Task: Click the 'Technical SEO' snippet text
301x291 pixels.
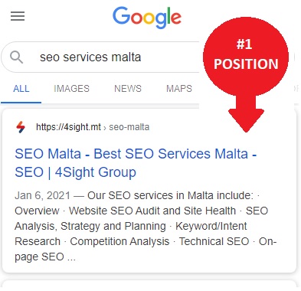Action: (x=214, y=241)
